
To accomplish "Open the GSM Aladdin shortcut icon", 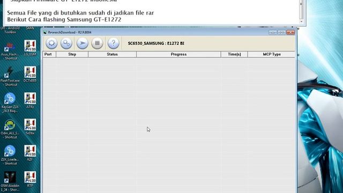I will 10,182.
